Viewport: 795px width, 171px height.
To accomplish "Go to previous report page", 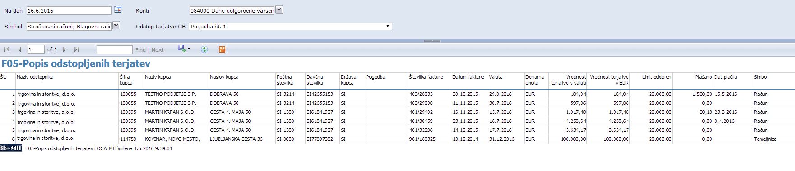I will tap(19, 49).
